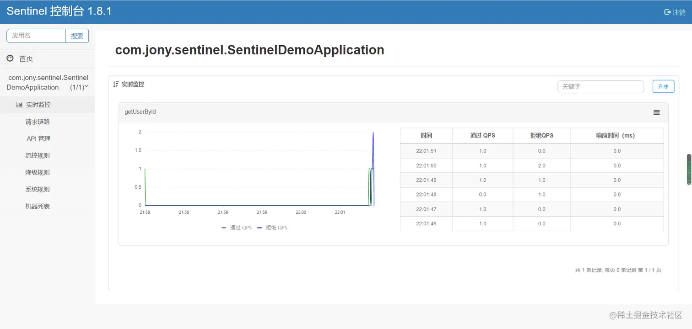Open API 管理 in the sidebar
Viewport: 692px width, 329px height.
pos(38,139)
